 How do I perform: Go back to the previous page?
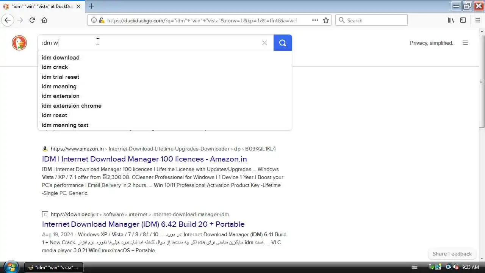coord(8,20)
